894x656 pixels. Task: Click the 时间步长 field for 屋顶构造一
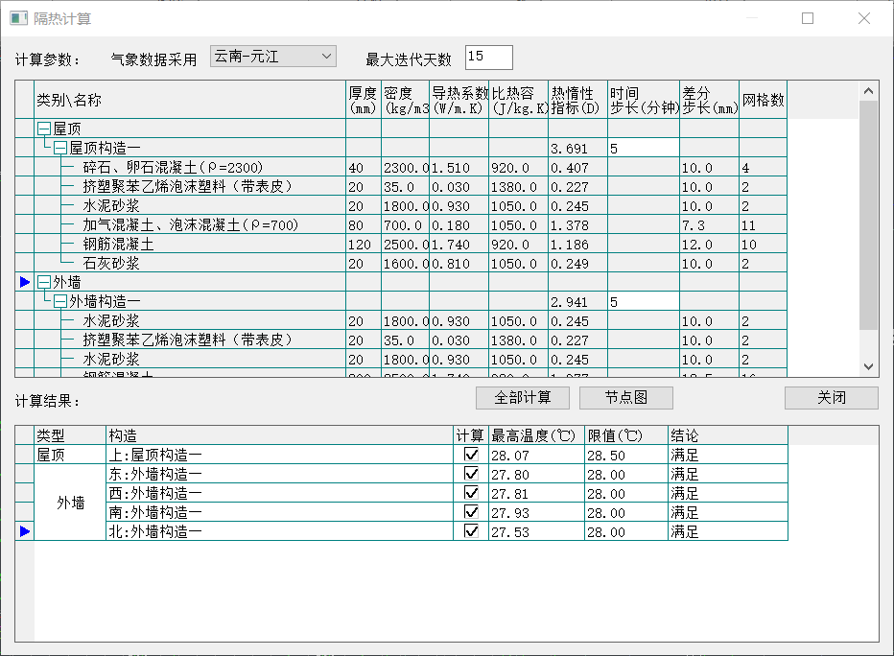643,148
